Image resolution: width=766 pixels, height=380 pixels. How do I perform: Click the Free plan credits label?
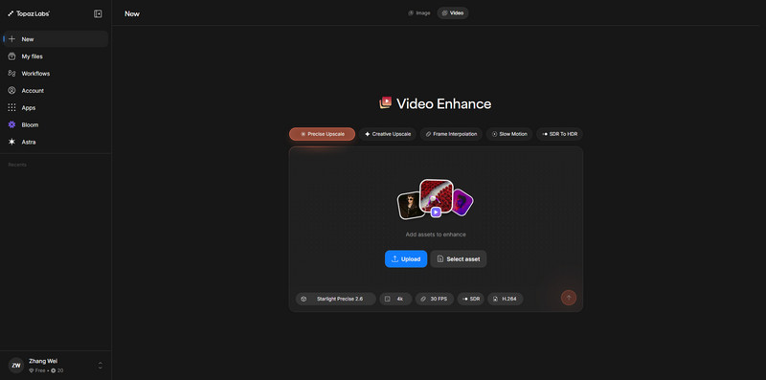[x=46, y=370]
